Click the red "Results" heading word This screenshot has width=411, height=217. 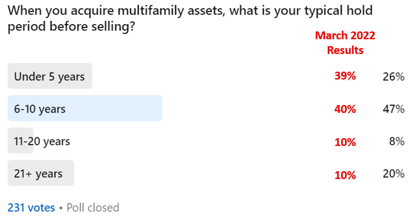pos(345,50)
